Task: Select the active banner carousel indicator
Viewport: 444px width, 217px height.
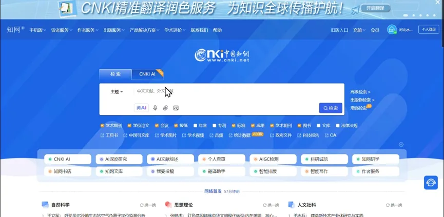Action: click(x=406, y=15)
